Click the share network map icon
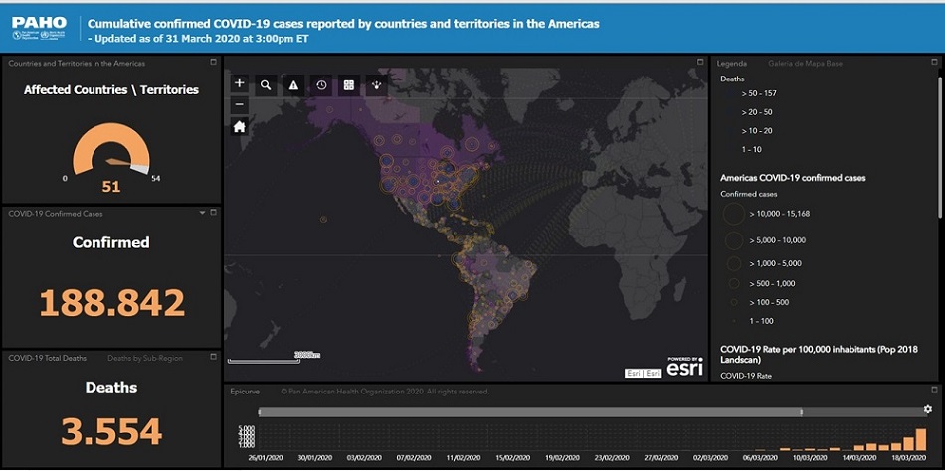This screenshot has width=945, height=471. pos(377,85)
